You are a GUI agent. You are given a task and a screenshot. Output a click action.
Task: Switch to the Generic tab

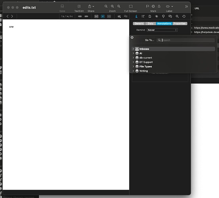(x=139, y=24)
